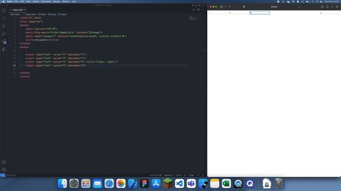Click the Safari address bar

pyautogui.click(x=274, y=7)
